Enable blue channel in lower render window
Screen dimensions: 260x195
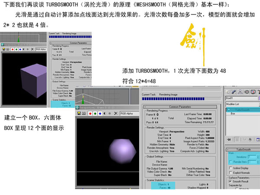point(99,114)
